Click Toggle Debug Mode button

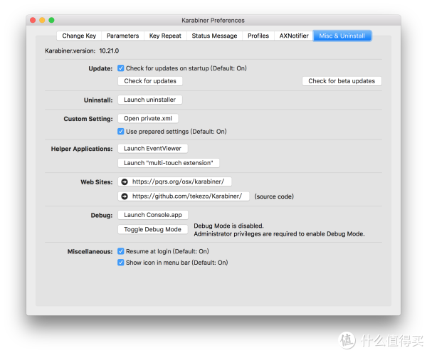tap(152, 229)
